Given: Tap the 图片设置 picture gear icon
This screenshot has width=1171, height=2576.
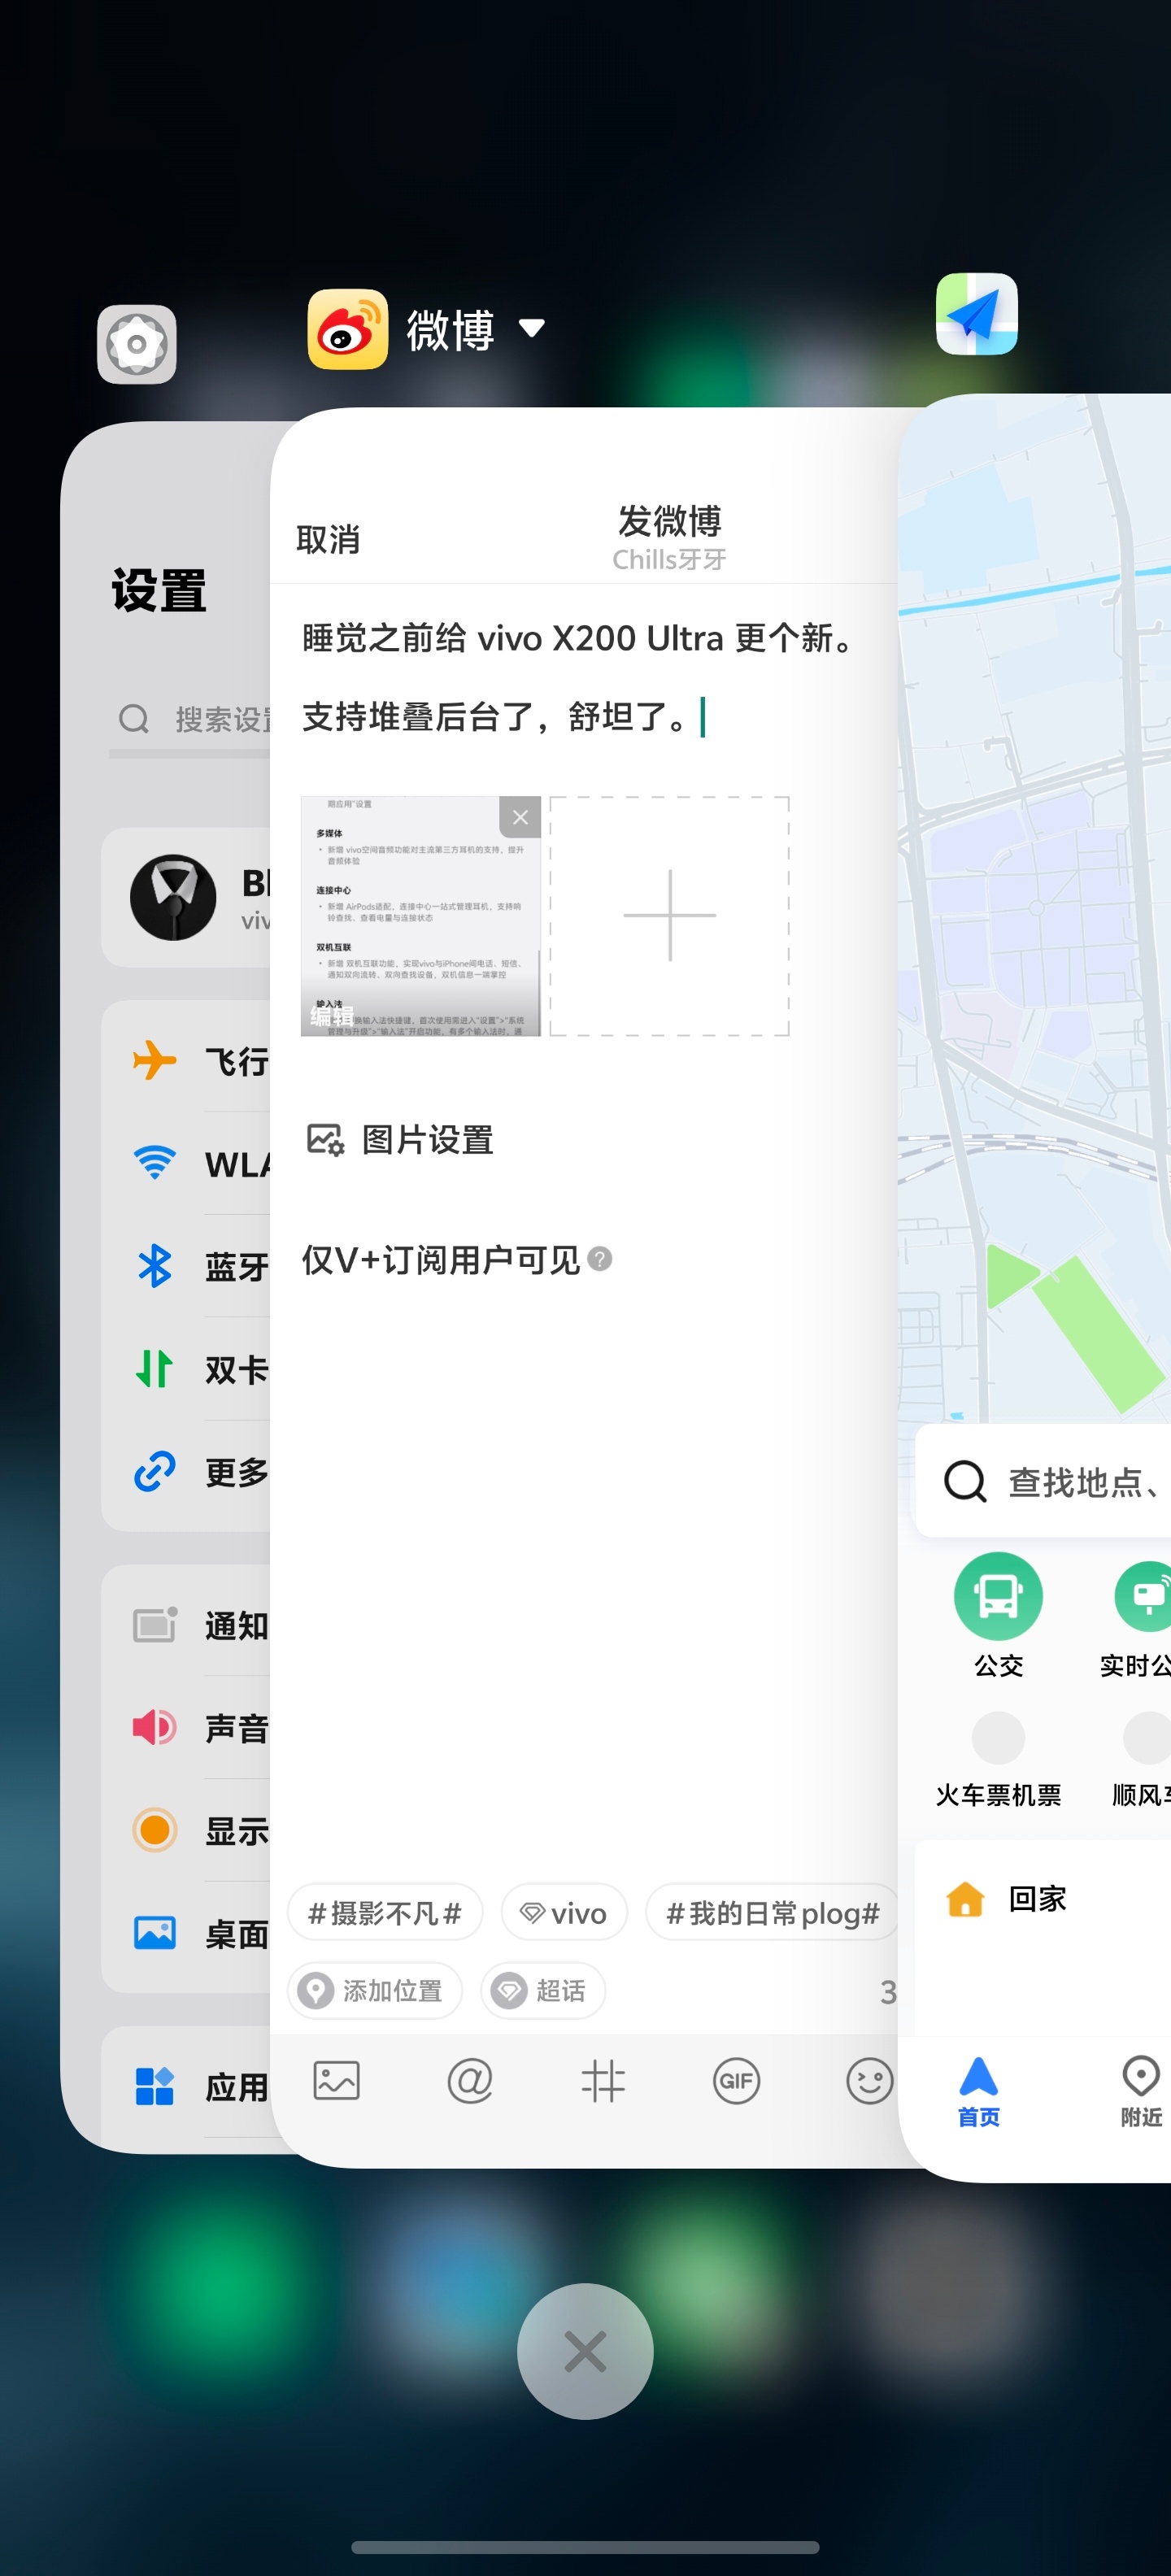Looking at the screenshot, I should pyautogui.click(x=325, y=1140).
